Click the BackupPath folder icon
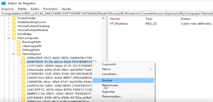213x102 pixels. (18, 42)
